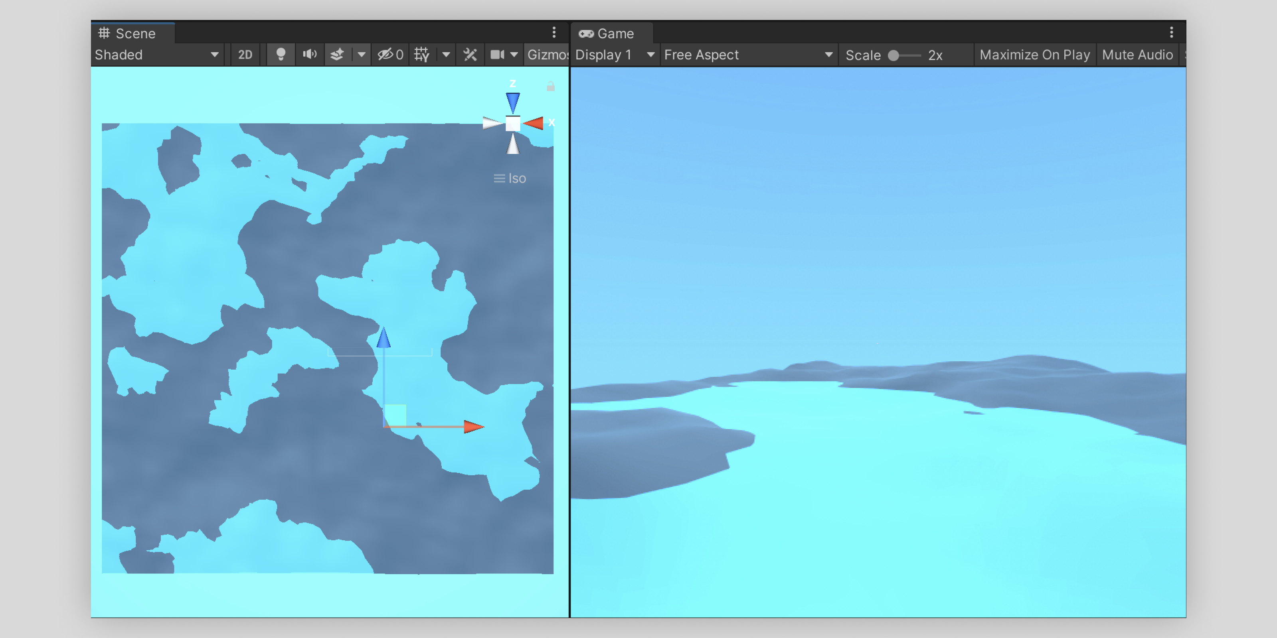Toggle Iso projection label
Screen dimensions: 1277x638
coord(510,178)
